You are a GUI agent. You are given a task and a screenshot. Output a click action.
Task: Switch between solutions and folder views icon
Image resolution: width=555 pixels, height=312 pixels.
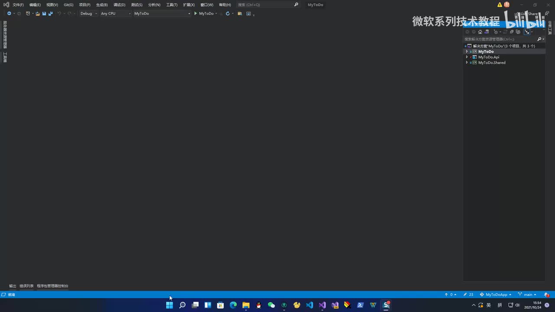[x=486, y=32]
